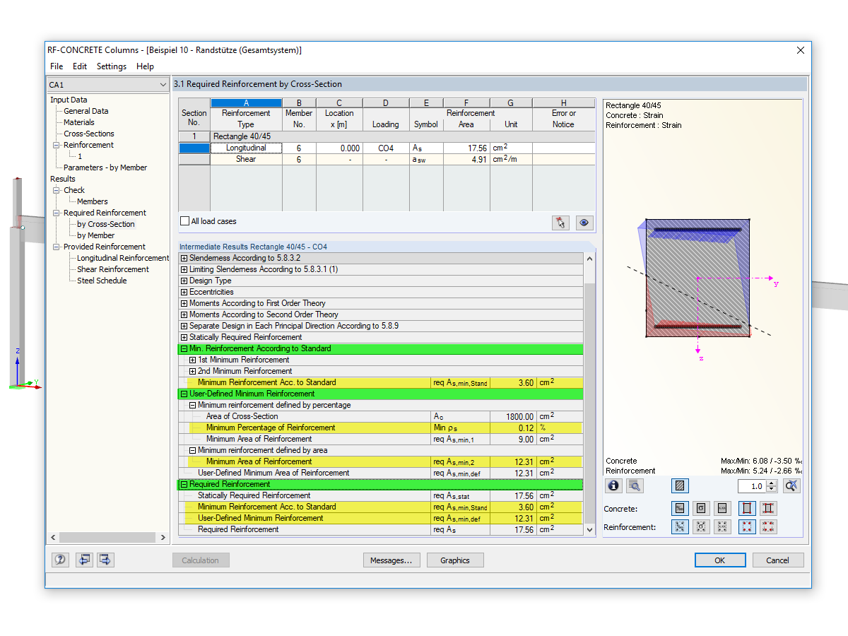Click the Cancel button
Screen dimensions: 848x636
tap(777, 560)
